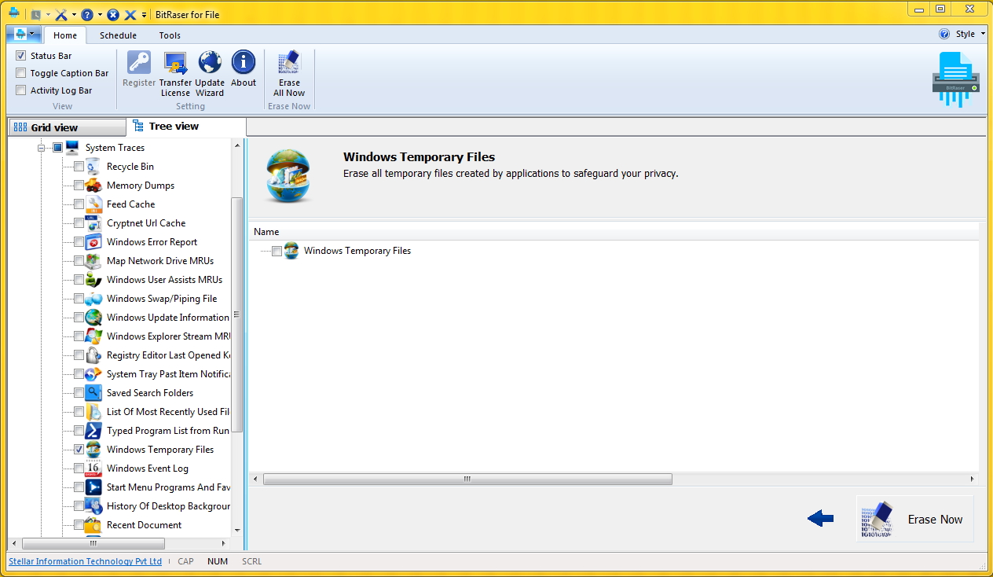Open the Schedule ribbon tab
Image resolution: width=993 pixels, height=577 pixels.
(118, 35)
